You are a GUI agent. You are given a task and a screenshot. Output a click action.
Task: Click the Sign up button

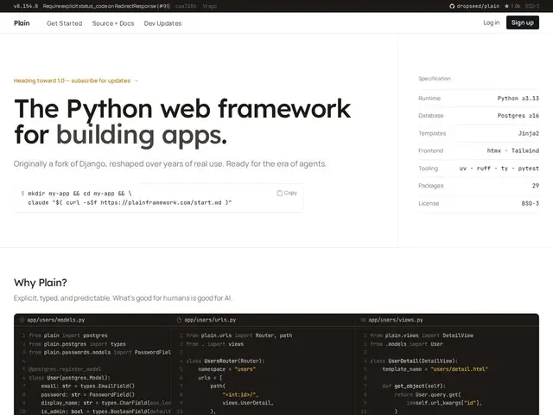[522, 22]
